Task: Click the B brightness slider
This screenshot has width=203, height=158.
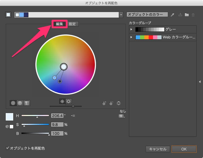Action: point(35,134)
